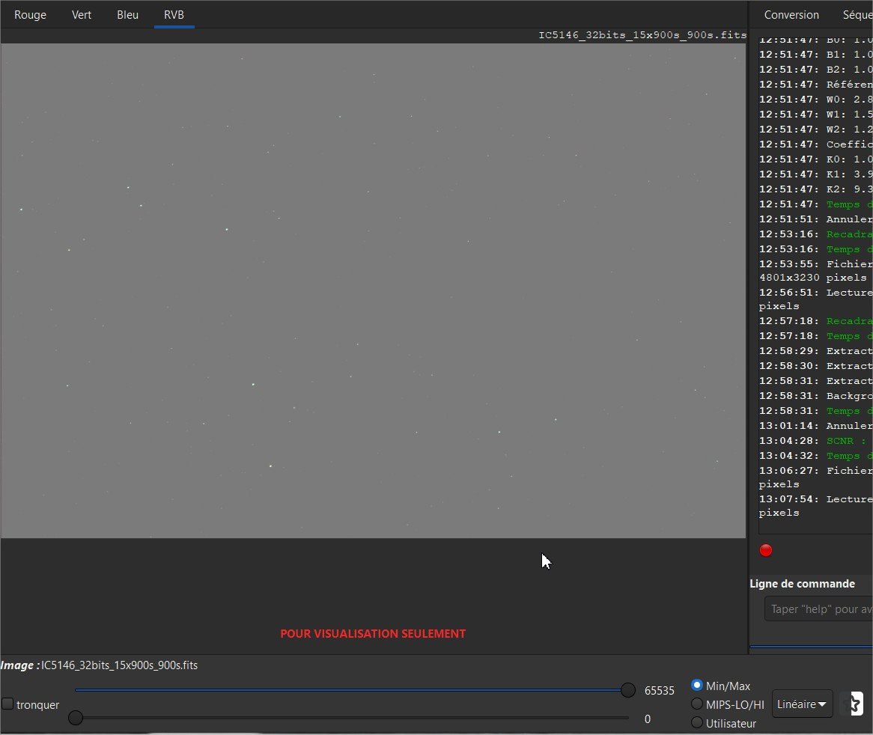Select the log line '13:07:54: Lecture'
873x735 pixels.
coord(815,499)
